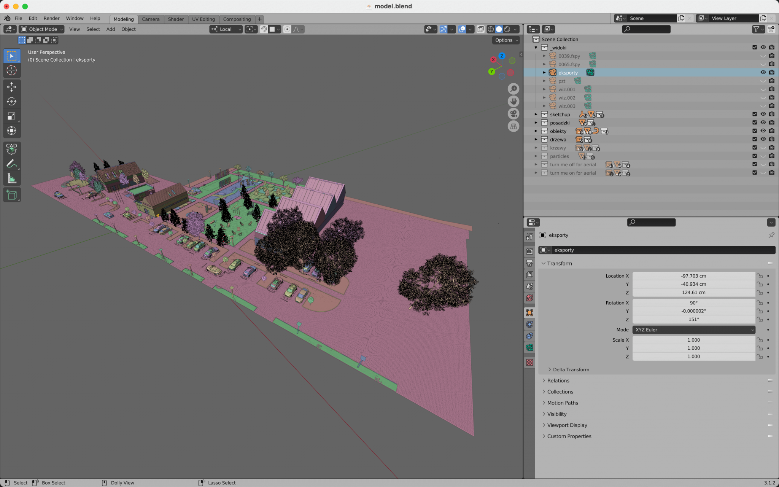This screenshot has width=779, height=487.
Task: Open the Options dropdown in the viewport header
Action: (x=505, y=40)
